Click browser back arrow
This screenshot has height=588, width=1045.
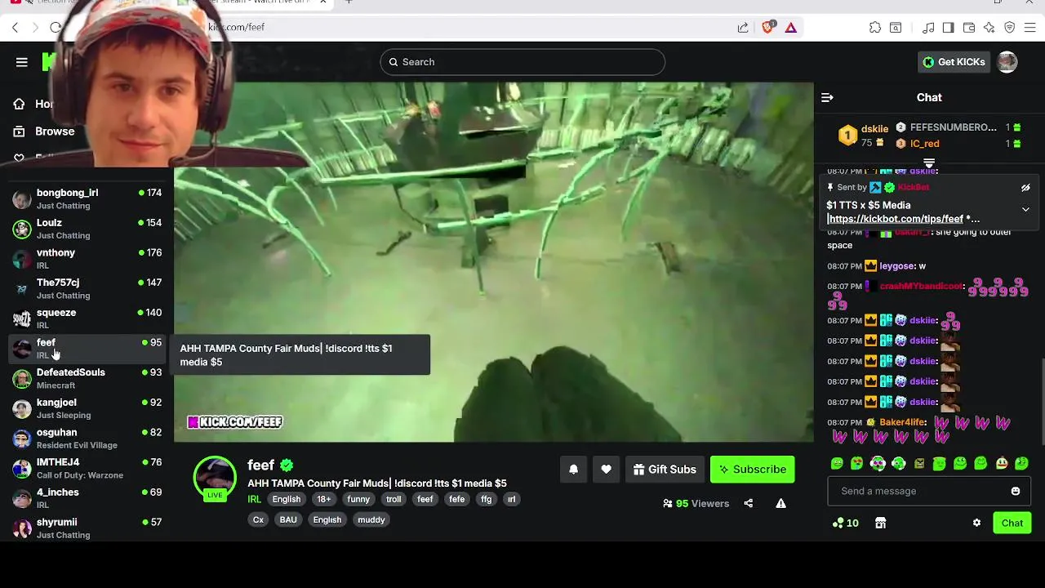[x=15, y=28]
